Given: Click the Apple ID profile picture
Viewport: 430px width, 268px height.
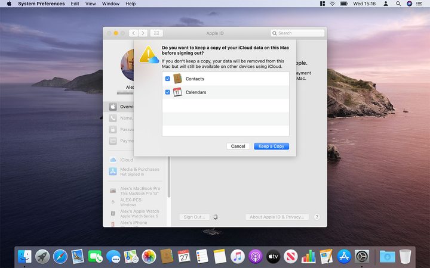Looking at the screenshot, I should tap(127, 65).
